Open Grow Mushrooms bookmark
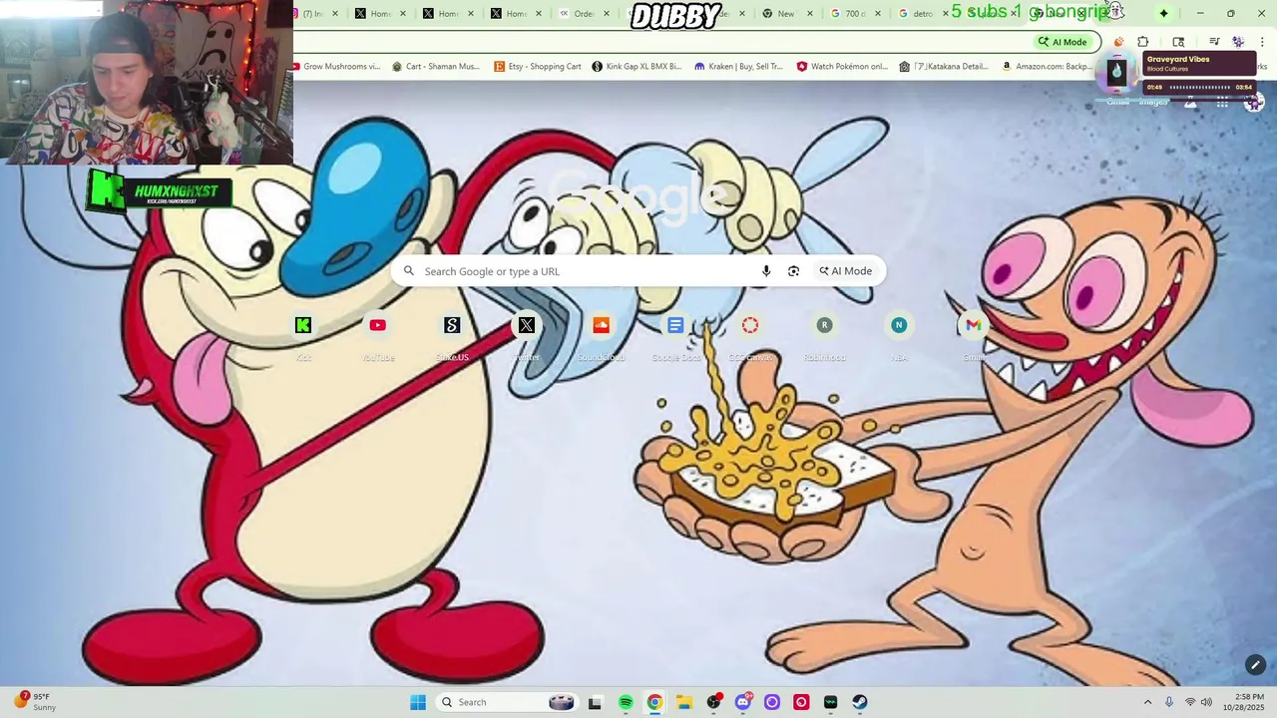The image size is (1277, 718). click(335, 67)
